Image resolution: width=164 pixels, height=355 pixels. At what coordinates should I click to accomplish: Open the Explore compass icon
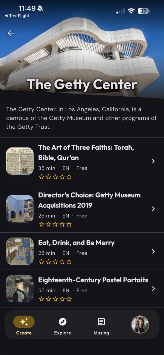tap(63, 322)
